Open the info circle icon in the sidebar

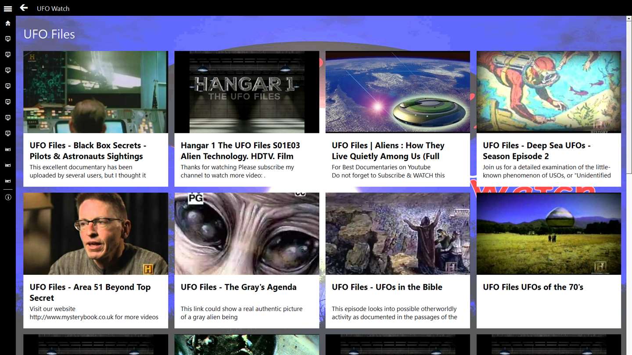(8, 197)
